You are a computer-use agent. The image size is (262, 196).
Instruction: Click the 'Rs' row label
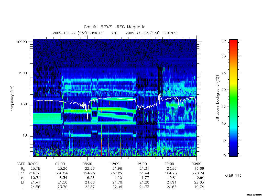pyautogui.click(x=22, y=169)
